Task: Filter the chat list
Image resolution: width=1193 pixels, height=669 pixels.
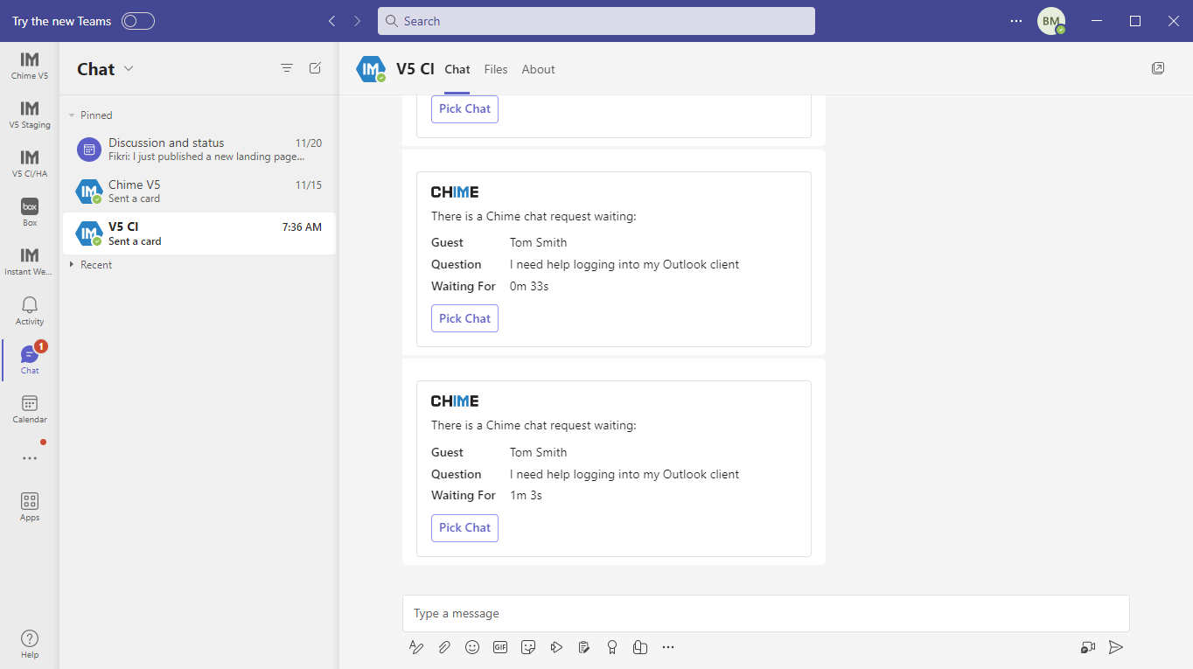Action: 286,68
